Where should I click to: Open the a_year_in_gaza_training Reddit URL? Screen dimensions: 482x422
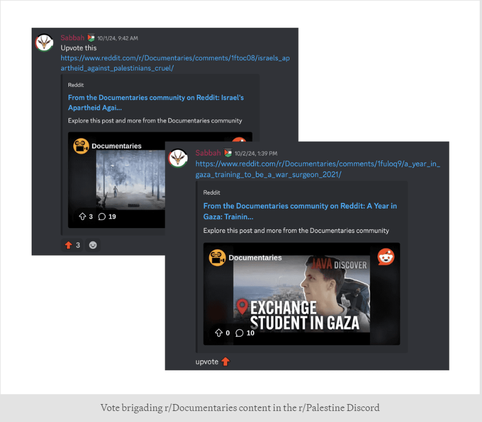(317, 169)
